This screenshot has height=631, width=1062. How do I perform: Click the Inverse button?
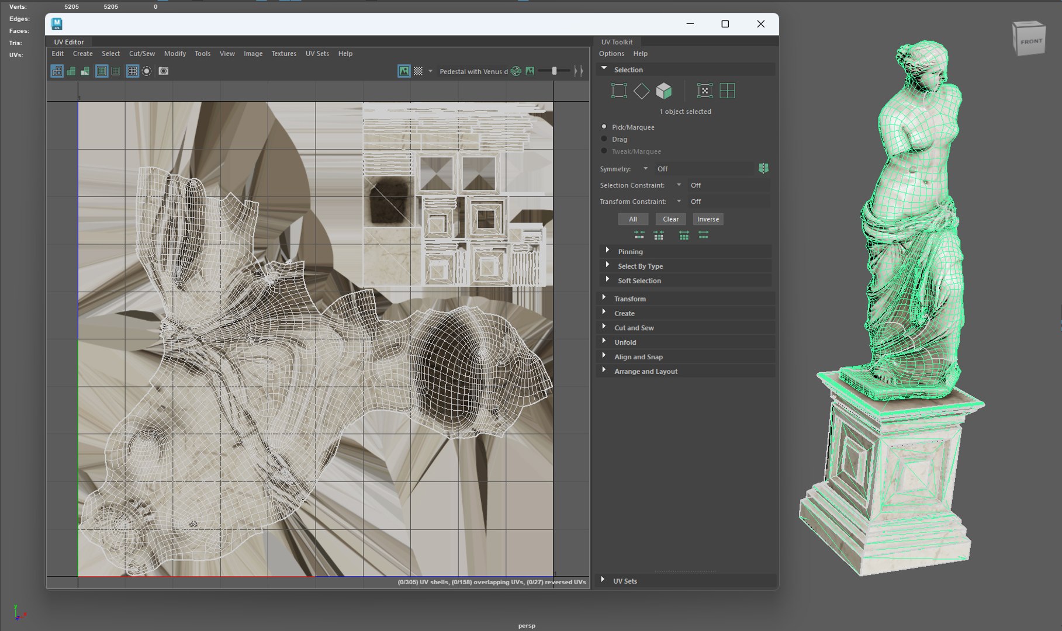(x=708, y=219)
